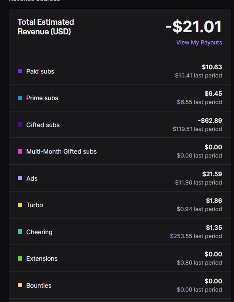Select the Paid subs revenue row label
234x302 pixels.
coord(40,71)
